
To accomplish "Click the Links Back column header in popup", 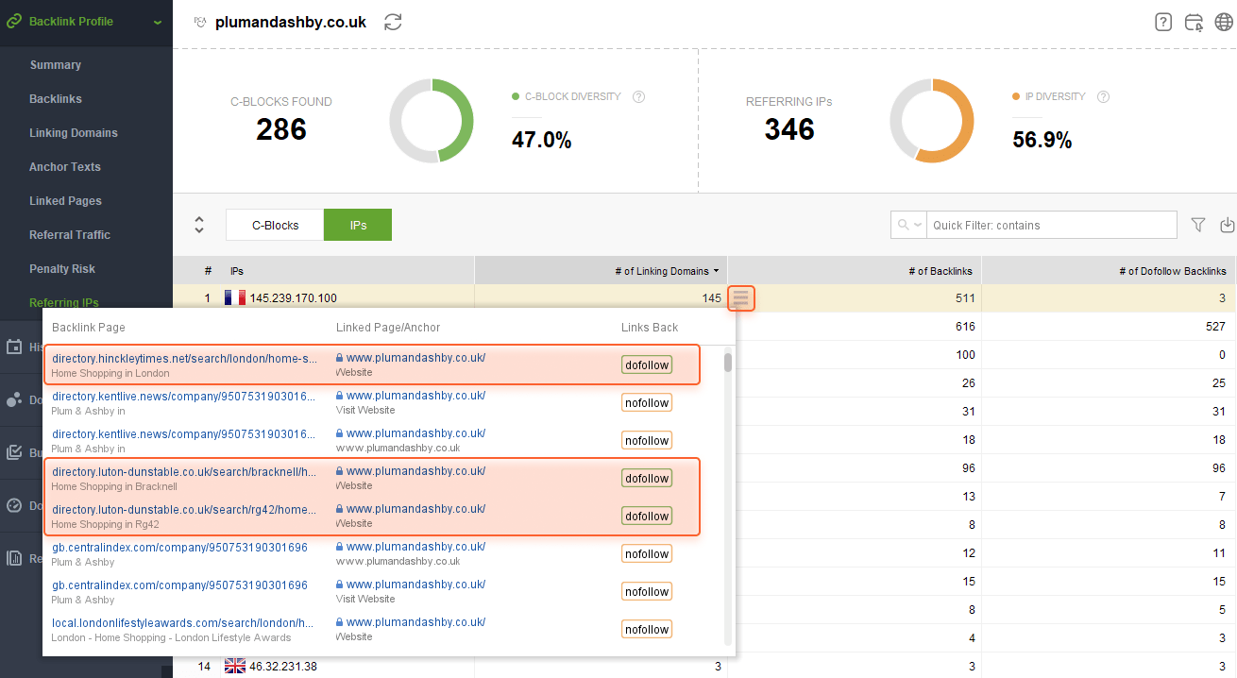I will (x=650, y=328).
